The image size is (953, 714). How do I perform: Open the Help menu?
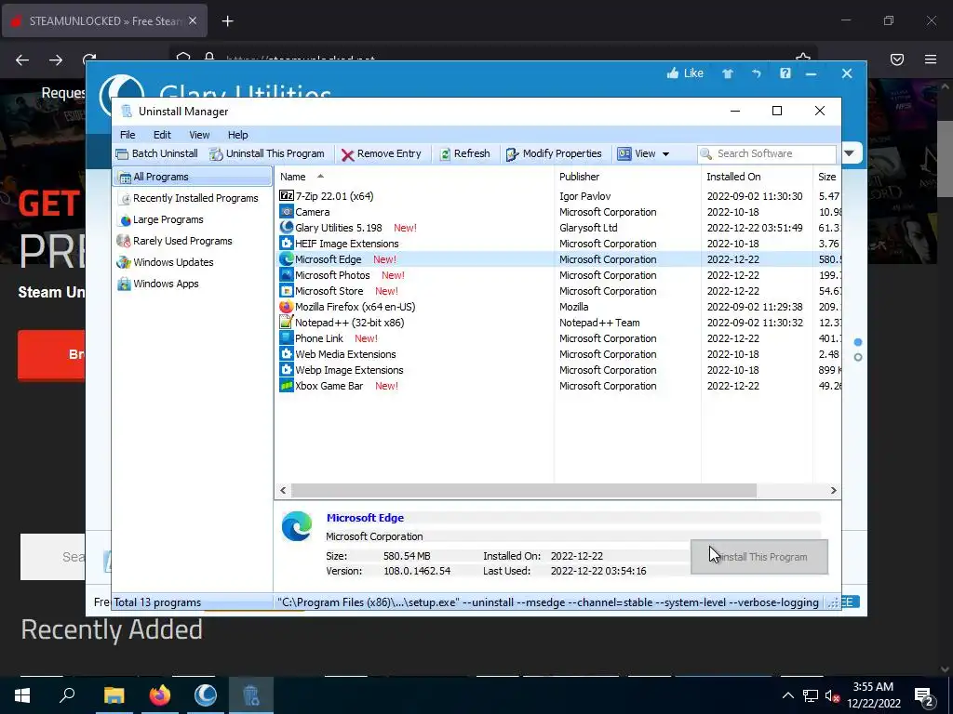[x=237, y=135]
